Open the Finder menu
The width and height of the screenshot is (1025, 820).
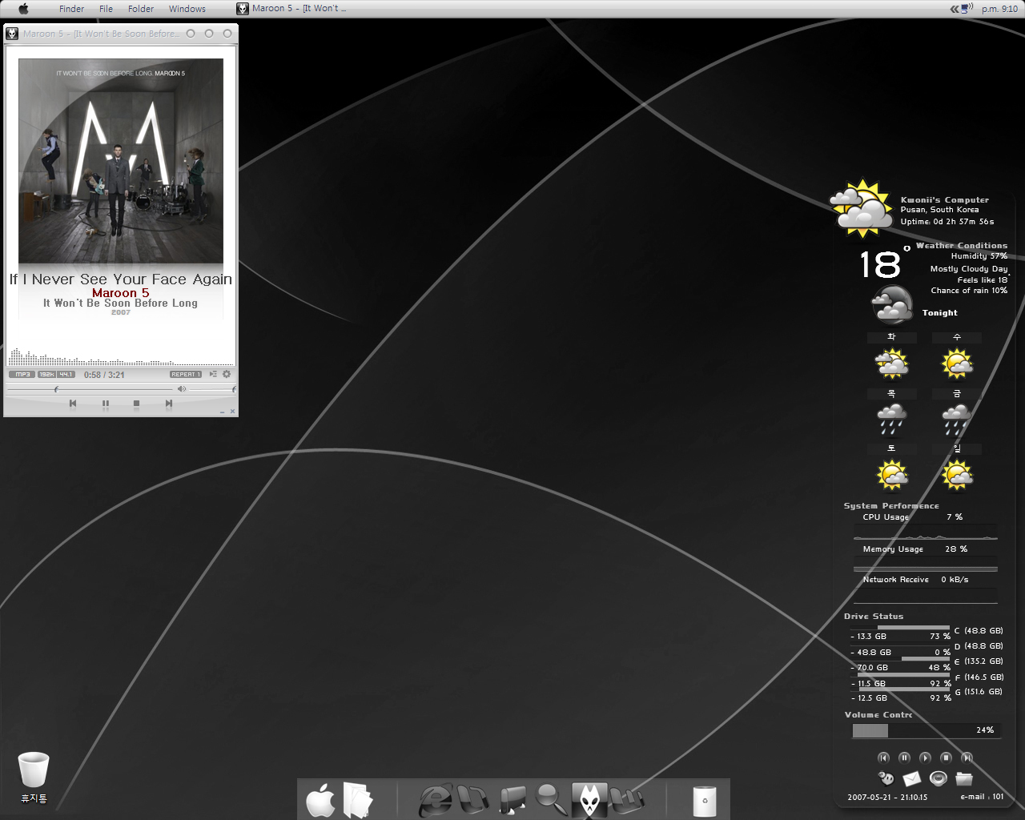tap(71, 9)
